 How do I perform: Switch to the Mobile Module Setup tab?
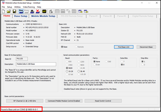pos(43,16)
